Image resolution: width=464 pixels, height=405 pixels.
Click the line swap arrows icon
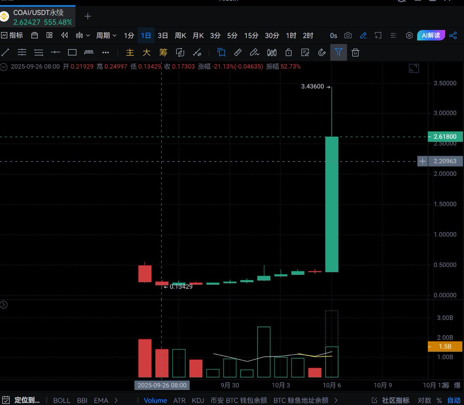coord(197,53)
